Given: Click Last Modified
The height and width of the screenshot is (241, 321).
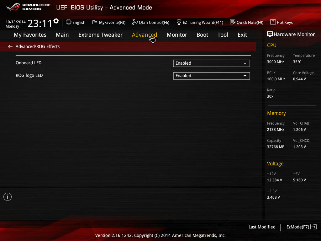Looking at the screenshot, I should tap(262, 227).
